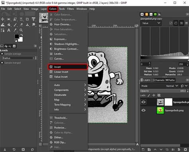Open Brightness-Contrast dialog
Viewport: 189px width, 152px height.
[68, 49]
